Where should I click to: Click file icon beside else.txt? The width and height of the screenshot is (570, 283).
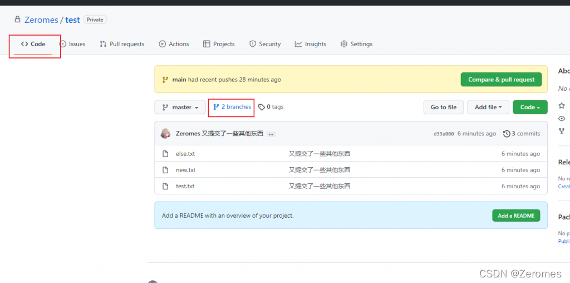165,154
